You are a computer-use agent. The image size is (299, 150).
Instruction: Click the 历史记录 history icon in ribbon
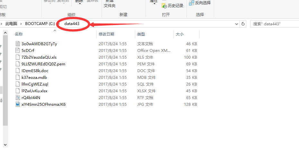pos(164,6)
